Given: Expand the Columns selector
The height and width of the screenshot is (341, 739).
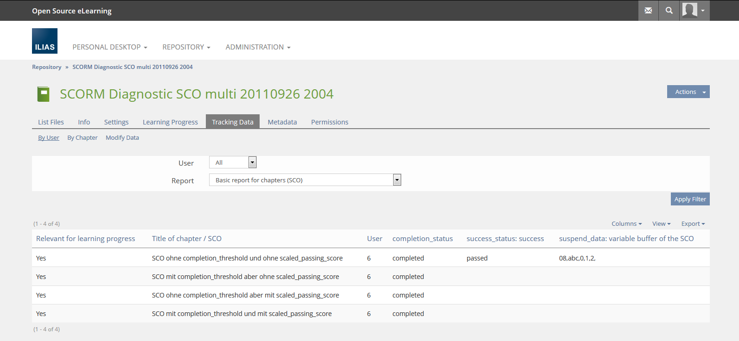Looking at the screenshot, I should click(x=626, y=224).
